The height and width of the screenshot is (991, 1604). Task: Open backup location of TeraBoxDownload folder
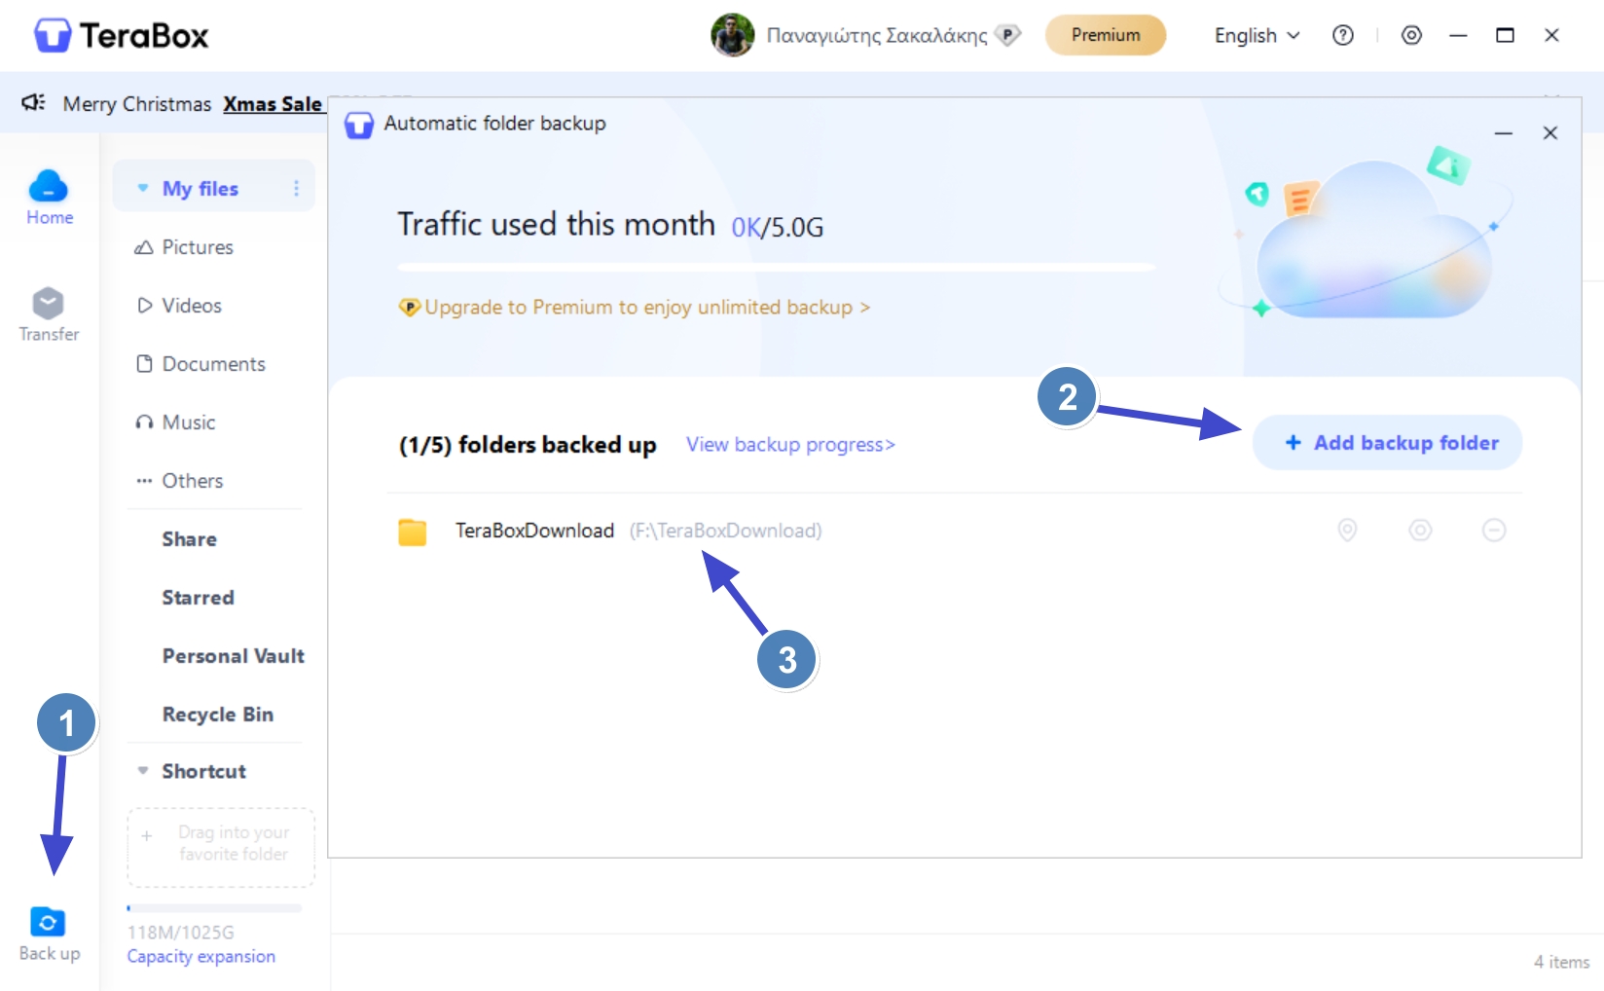1347,530
